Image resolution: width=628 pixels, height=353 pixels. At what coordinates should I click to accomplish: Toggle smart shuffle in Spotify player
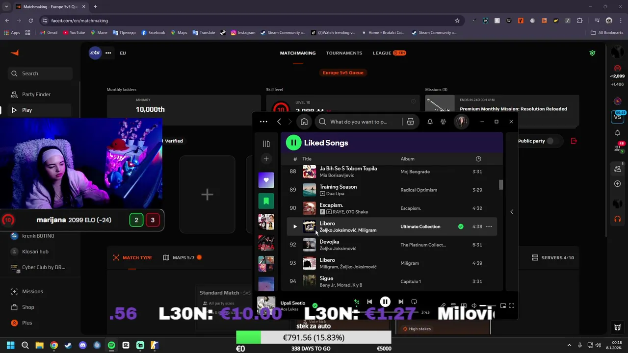[357, 302]
